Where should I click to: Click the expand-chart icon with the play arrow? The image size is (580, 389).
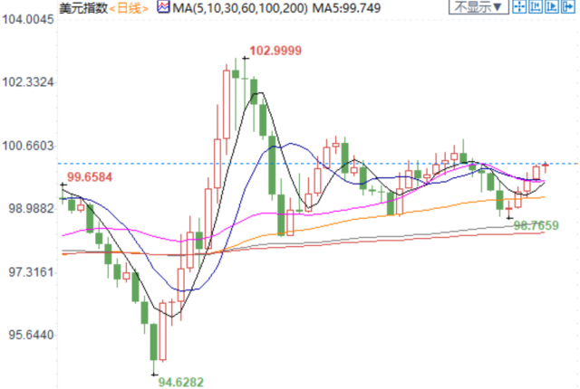tap(552, 6)
